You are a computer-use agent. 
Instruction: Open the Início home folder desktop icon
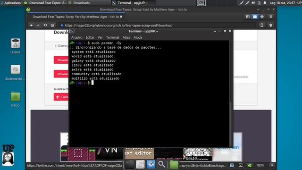tap(15, 99)
